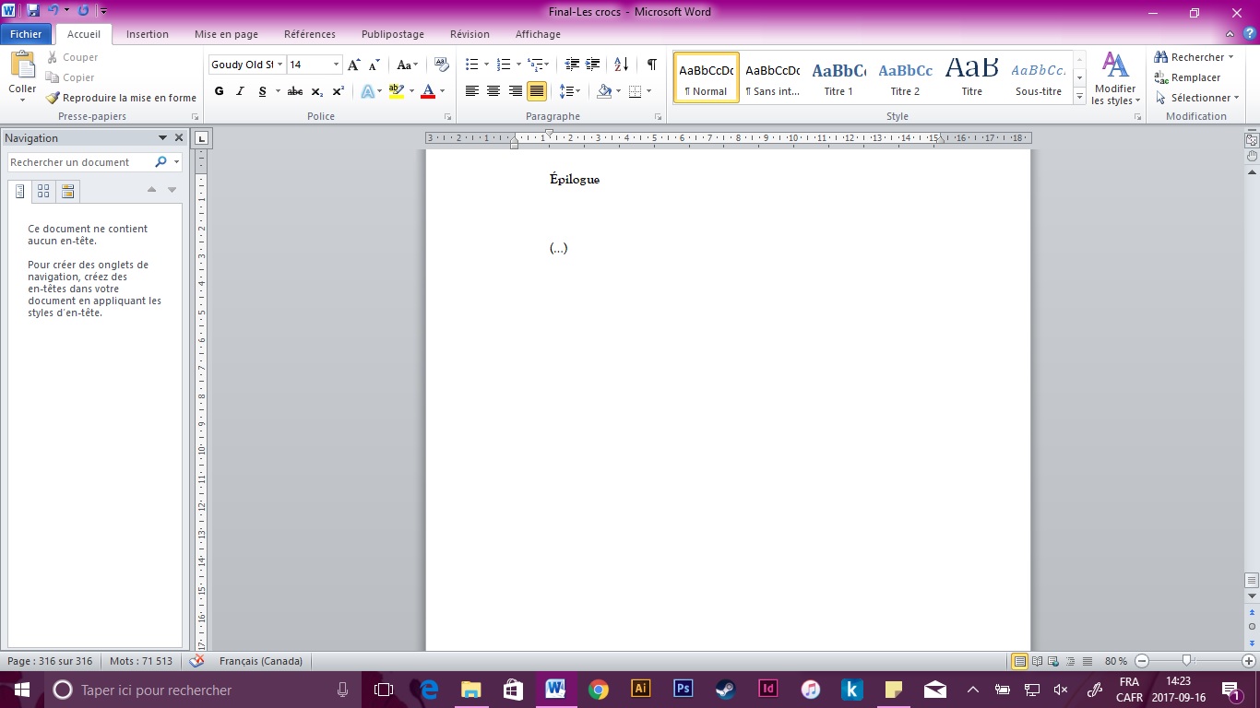Apply yellow text highlight color
Screen dimensions: 1260x708
(397, 91)
